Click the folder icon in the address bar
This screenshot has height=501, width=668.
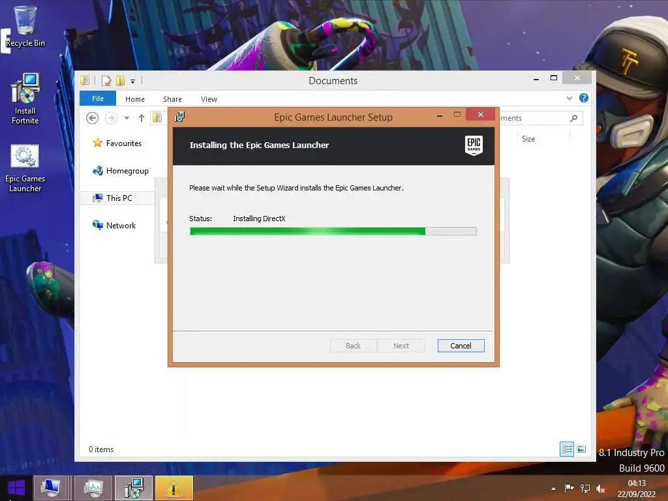pyautogui.click(x=157, y=117)
